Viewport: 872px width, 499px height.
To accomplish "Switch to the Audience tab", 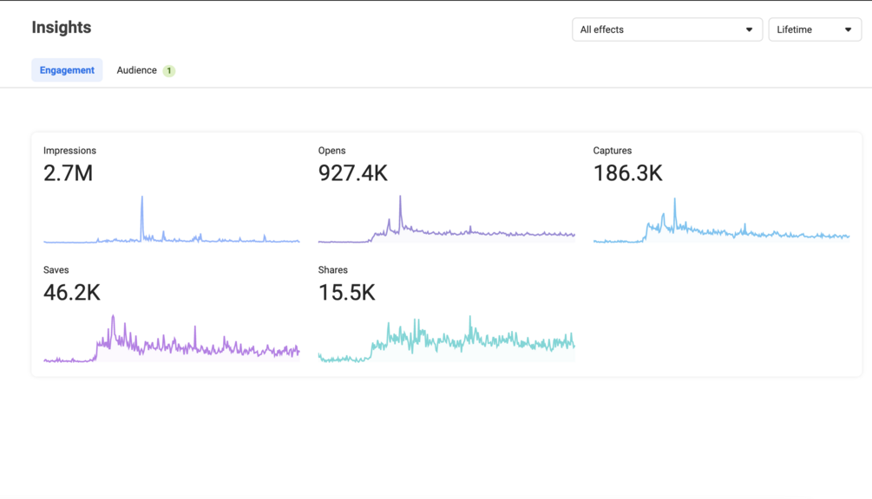I will tap(137, 70).
